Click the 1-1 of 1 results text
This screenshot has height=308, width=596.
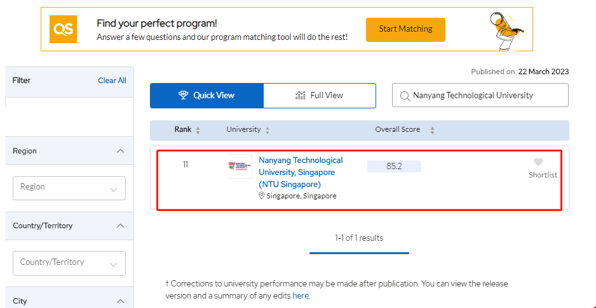click(359, 238)
